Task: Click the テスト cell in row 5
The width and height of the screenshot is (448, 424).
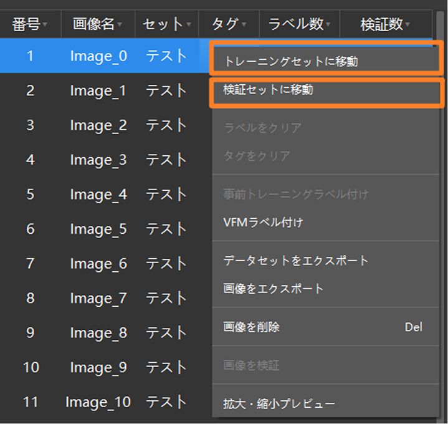Action: [166, 195]
